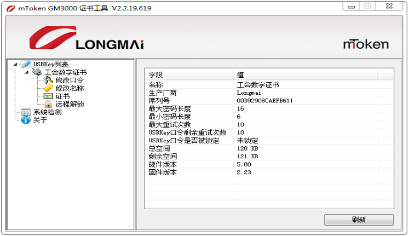Select the USBKey口令剩余重试次数 row
The width and height of the screenshot is (409, 236).
point(269,133)
